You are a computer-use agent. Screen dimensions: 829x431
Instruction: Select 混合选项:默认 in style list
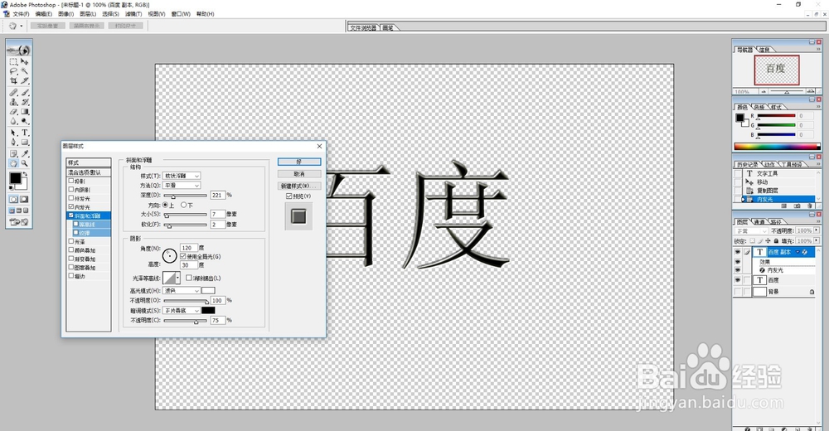point(89,172)
